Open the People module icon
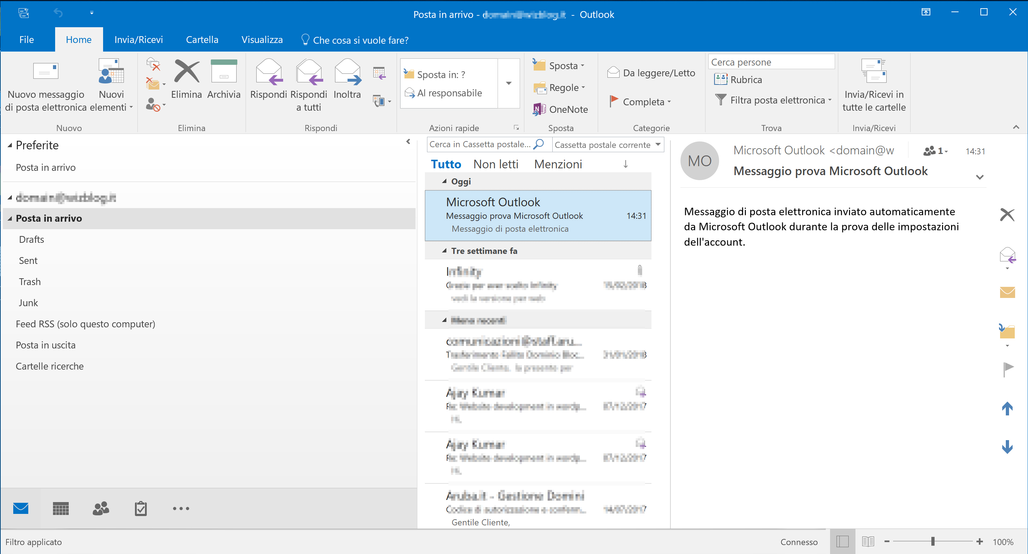Screen dimensions: 1028x554 click(x=101, y=509)
